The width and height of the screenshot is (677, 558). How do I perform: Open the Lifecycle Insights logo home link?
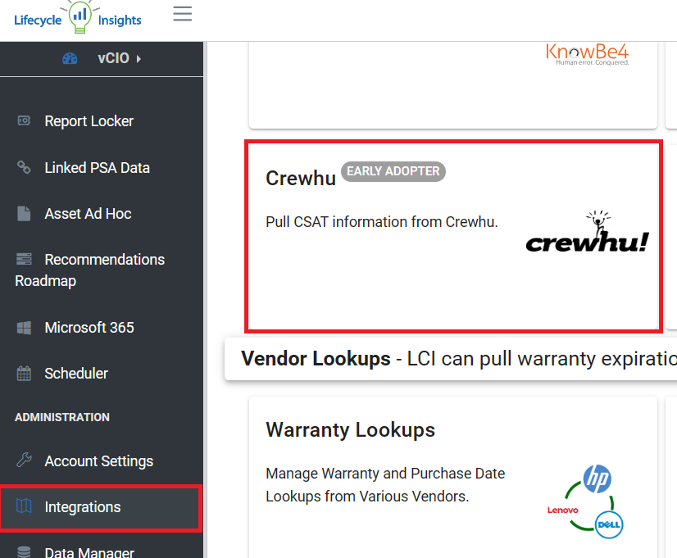click(x=78, y=18)
